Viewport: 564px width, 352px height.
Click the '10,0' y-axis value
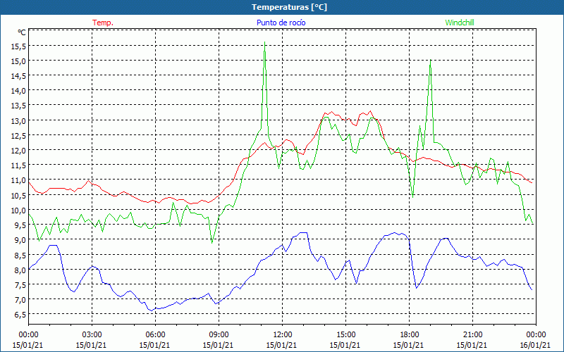(x=18, y=210)
